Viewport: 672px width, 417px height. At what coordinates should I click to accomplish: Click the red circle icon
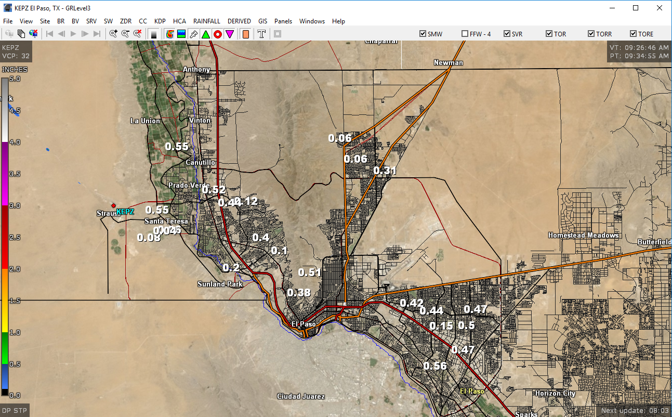[x=218, y=34]
